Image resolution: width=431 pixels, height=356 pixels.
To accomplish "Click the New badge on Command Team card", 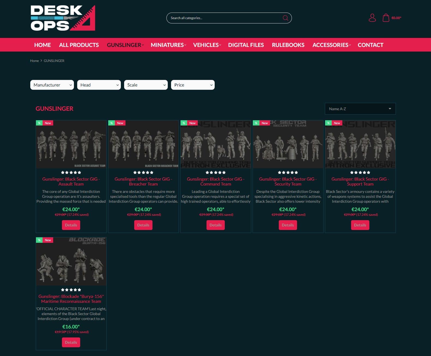I will [192, 123].
